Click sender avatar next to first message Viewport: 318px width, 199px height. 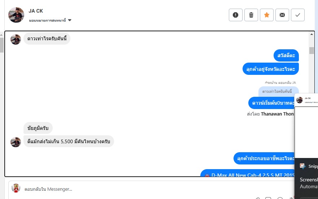(16, 39)
